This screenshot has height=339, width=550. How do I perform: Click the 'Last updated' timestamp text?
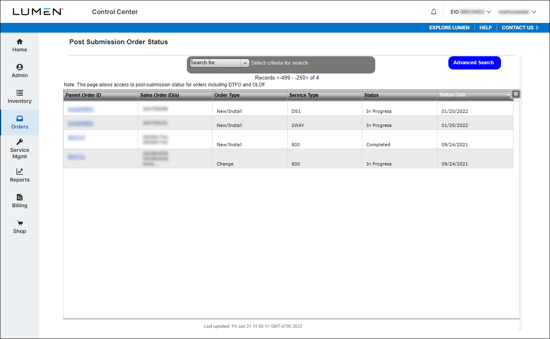pyautogui.click(x=253, y=326)
